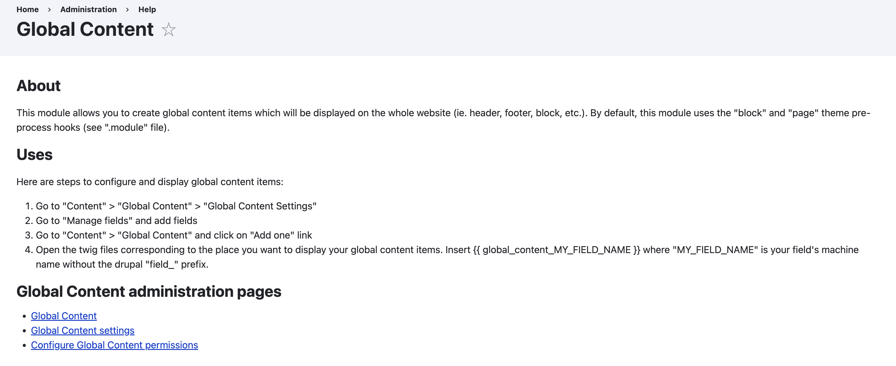This screenshot has width=896, height=366.
Task: Open Global Content settings
Action: 83,330
